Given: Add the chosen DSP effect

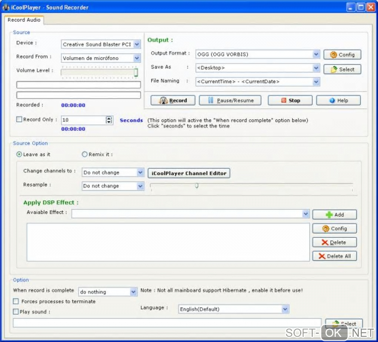Looking at the screenshot, I should pos(334,214).
